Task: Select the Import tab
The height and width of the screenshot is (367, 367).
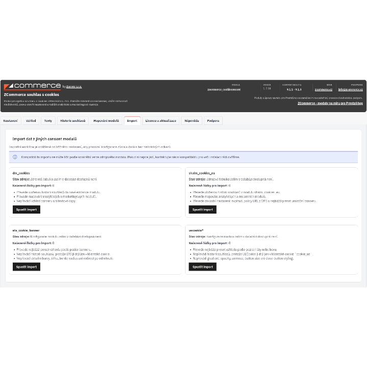Action: pos(132,121)
